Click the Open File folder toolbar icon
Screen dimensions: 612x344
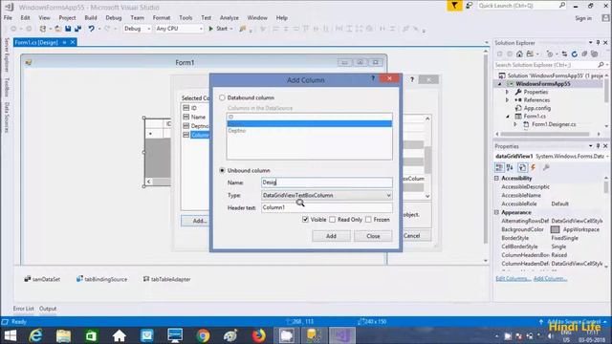(x=57, y=29)
